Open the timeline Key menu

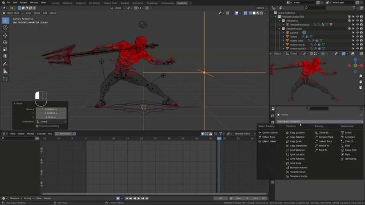pyautogui.click(x=50, y=134)
